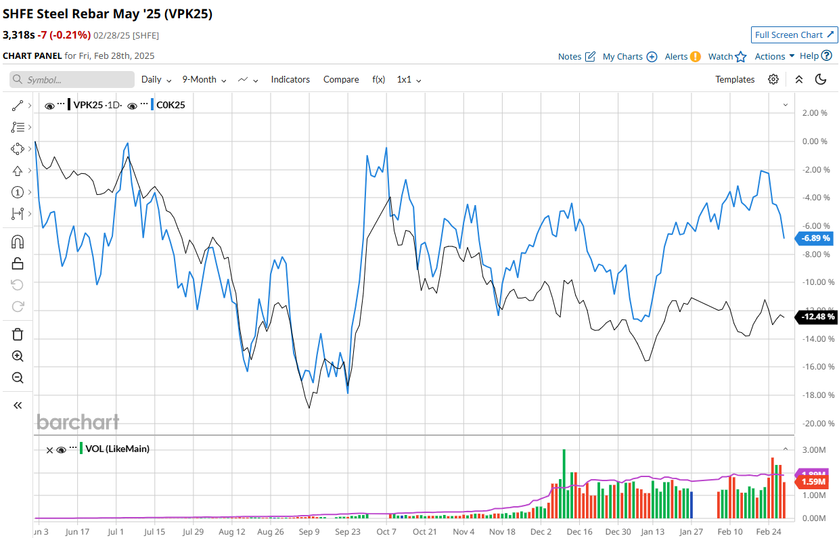Screen dimensions: 839x538
Task: Toggle the magnet snap mode
Action: (x=18, y=242)
